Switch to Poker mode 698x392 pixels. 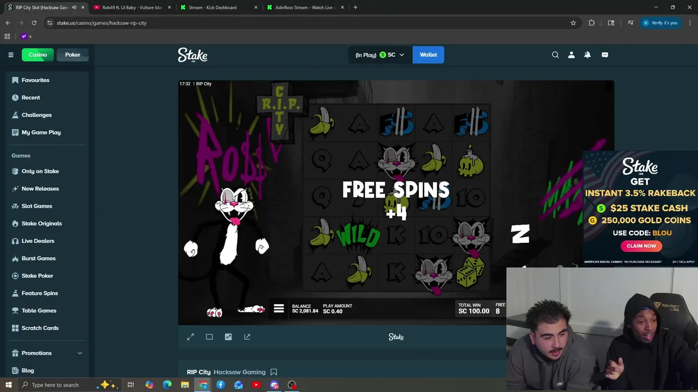pos(73,54)
